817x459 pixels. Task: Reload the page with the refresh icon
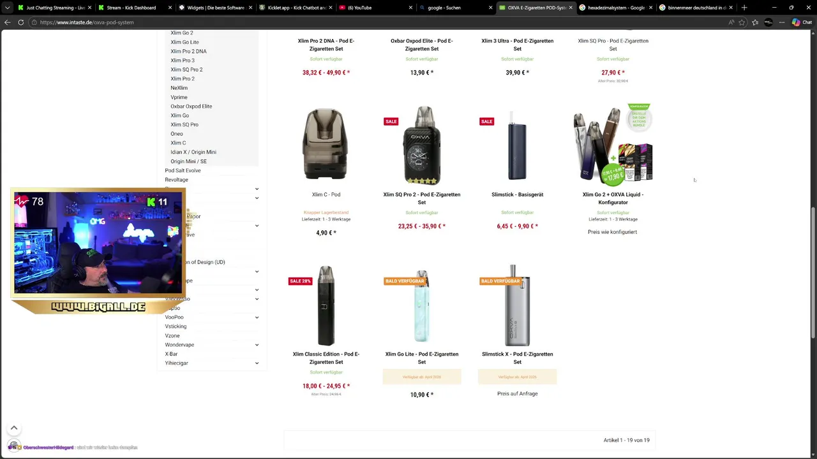pos(20,22)
